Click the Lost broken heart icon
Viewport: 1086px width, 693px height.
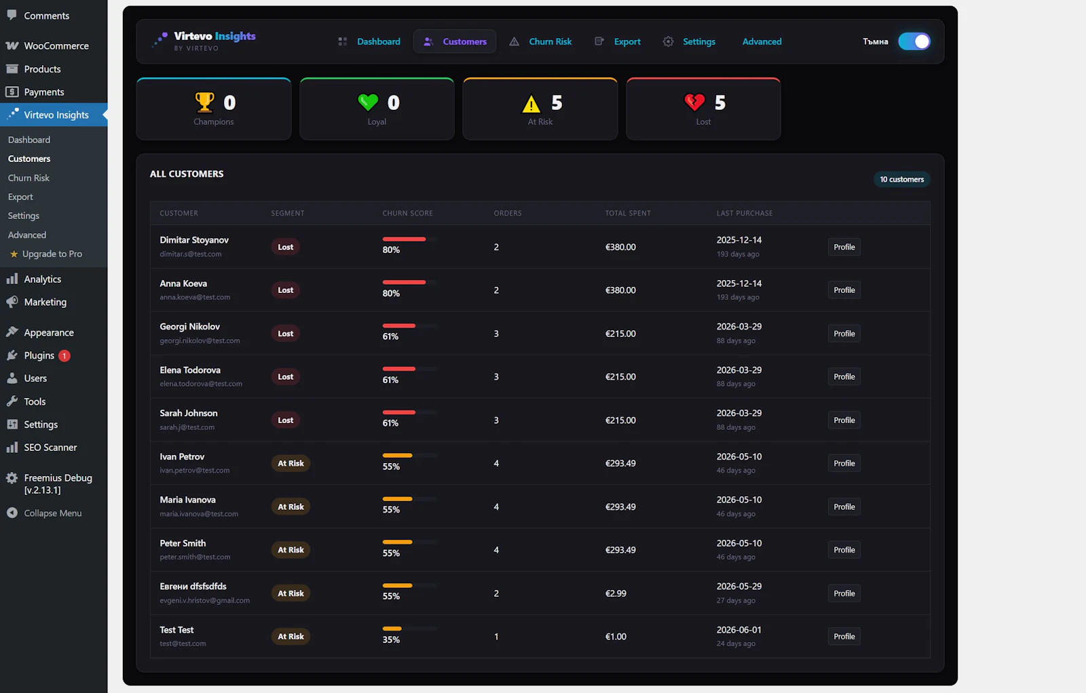pyautogui.click(x=694, y=102)
